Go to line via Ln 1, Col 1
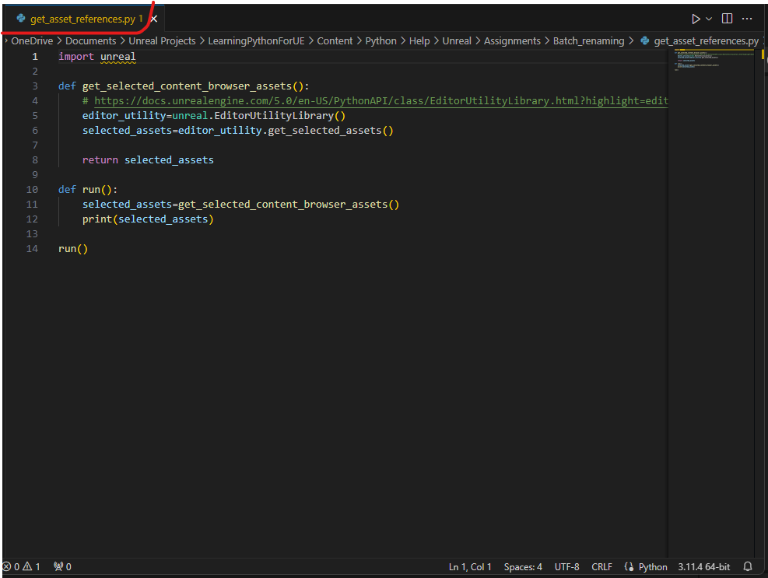Image resolution: width=768 pixels, height=578 pixels. pos(470,567)
